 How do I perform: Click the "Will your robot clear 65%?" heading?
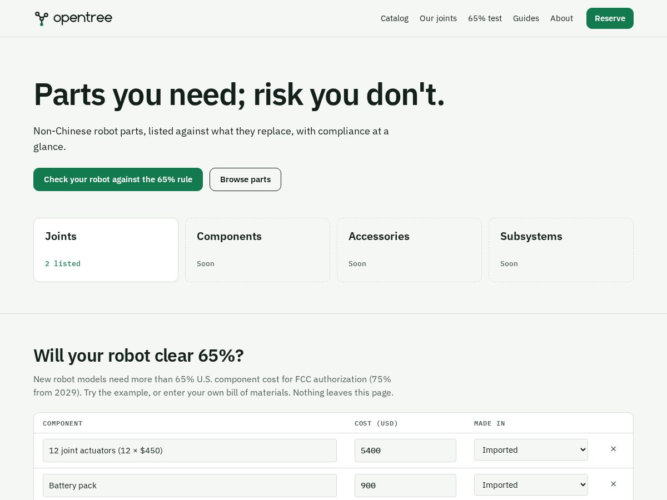pyautogui.click(x=138, y=356)
